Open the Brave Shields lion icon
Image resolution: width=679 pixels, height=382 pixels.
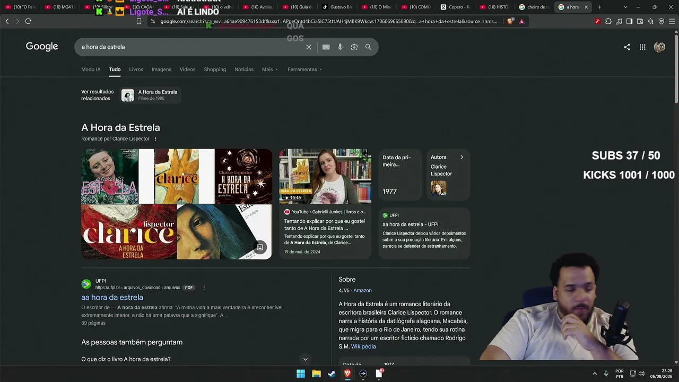(510, 21)
